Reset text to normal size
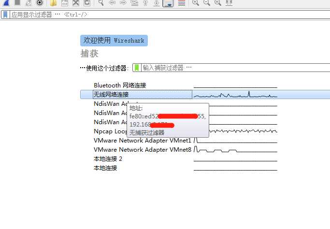Viewport: 330px width, 229px height. tap(218, 2)
